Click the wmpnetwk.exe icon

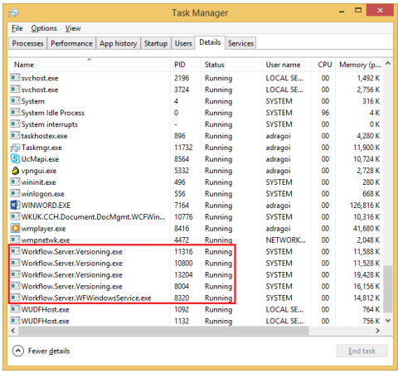tap(15, 240)
